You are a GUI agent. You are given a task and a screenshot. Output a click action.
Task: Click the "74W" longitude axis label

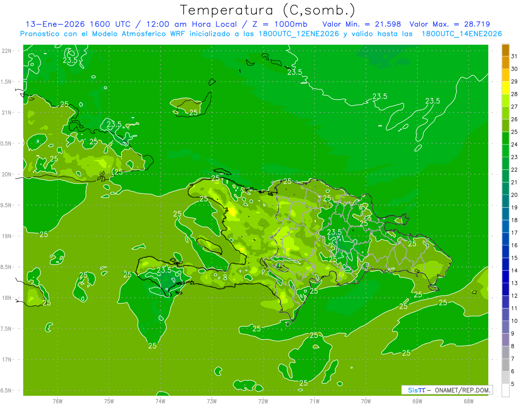[x=160, y=401]
